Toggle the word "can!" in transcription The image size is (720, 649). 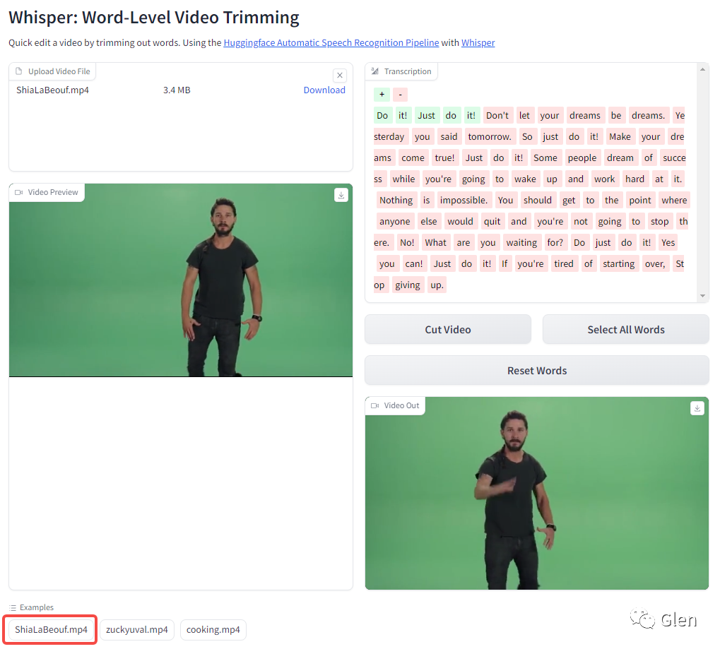point(414,264)
